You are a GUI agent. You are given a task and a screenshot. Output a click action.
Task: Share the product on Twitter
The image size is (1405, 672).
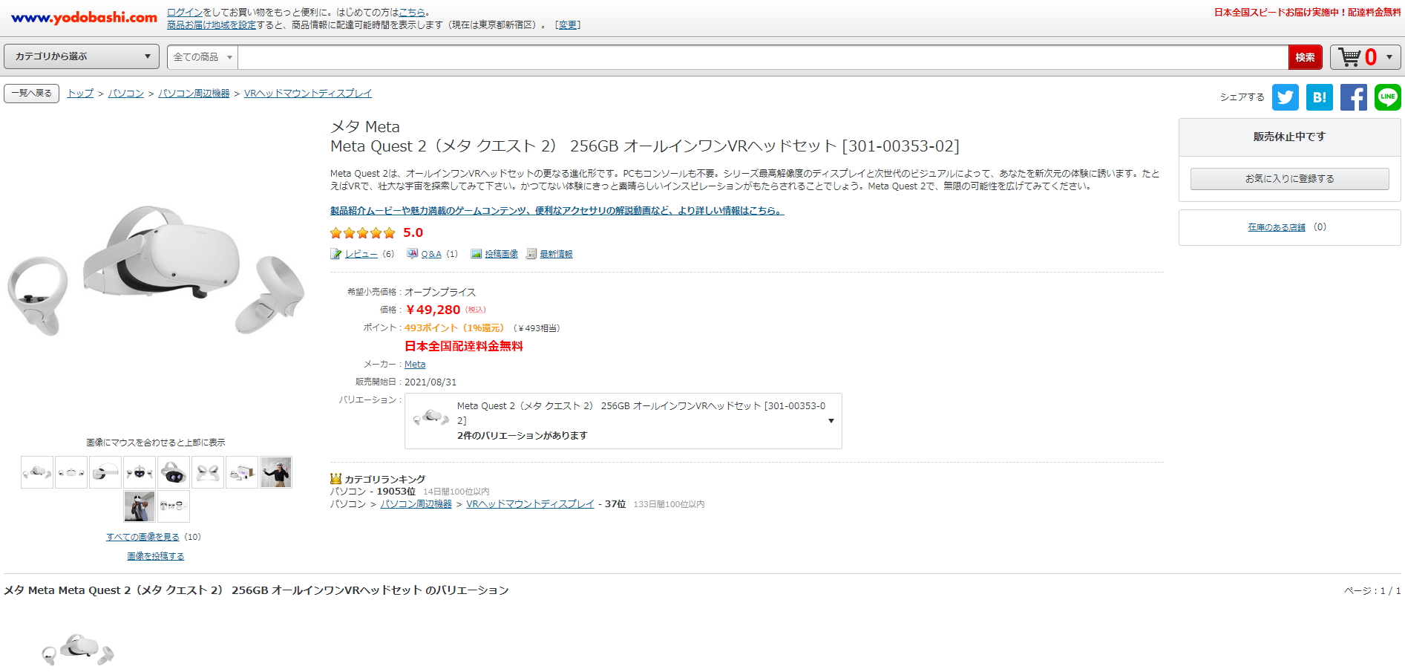[1286, 97]
